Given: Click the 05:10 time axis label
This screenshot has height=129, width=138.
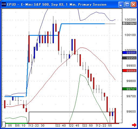Looking at the screenshot, I should click(20, 126).
